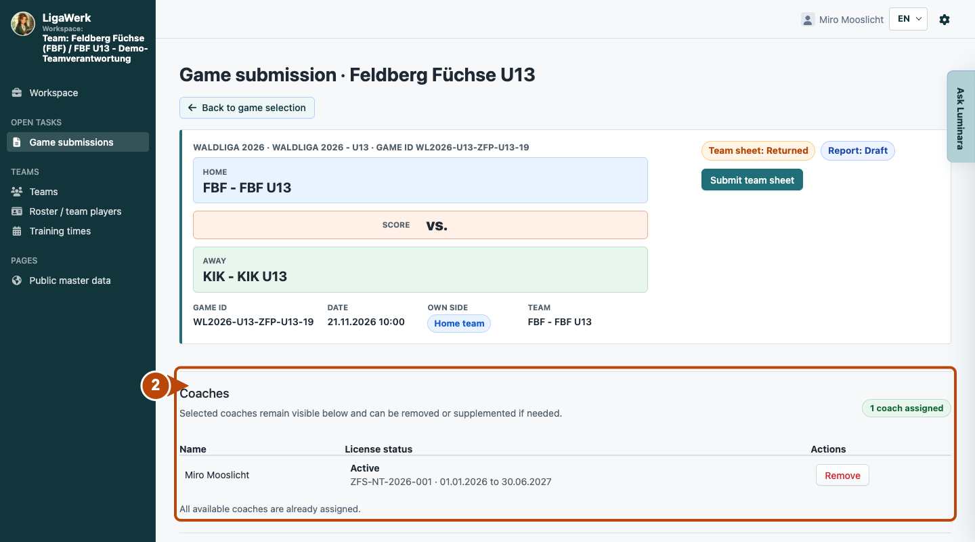Click the License status column header

[x=378, y=449]
